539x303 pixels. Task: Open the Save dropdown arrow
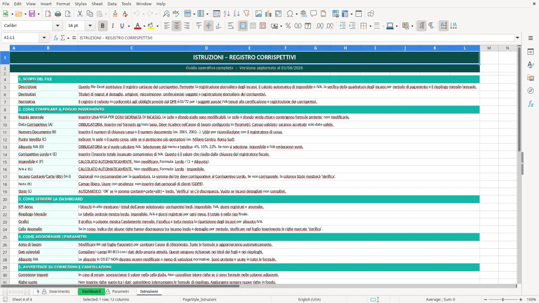tap(38, 14)
